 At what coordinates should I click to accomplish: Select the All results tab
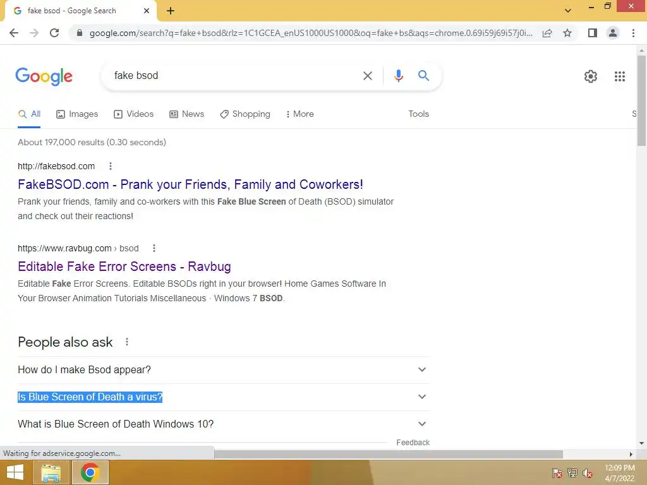[29, 114]
